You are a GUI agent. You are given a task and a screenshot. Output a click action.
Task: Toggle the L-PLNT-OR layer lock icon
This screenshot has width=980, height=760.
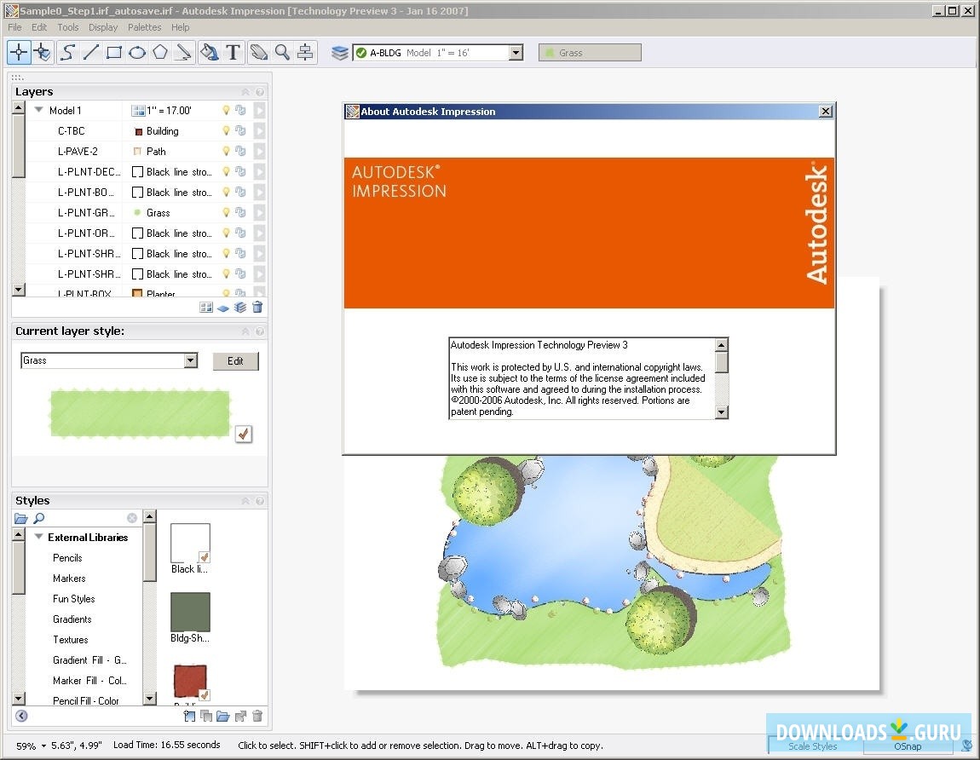coord(240,233)
